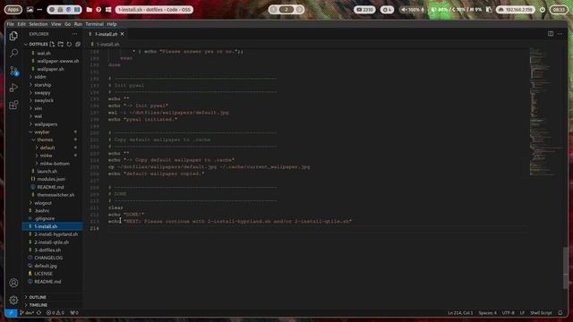The height and width of the screenshot is (322, 573).
Task: Refresh the Explorer file tree
Action: pyautogui.click(x=69, y=44)
